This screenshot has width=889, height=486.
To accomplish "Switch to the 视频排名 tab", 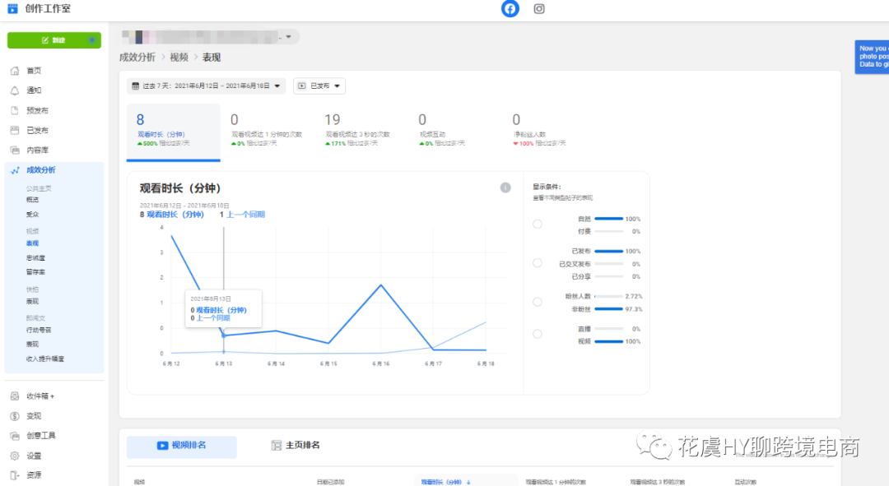I will 181,446.
